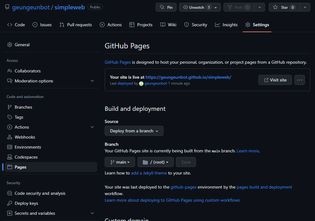315x221 pixels.
Task: Click the eye icon in Unwatch button
Action: pos(186,7)
